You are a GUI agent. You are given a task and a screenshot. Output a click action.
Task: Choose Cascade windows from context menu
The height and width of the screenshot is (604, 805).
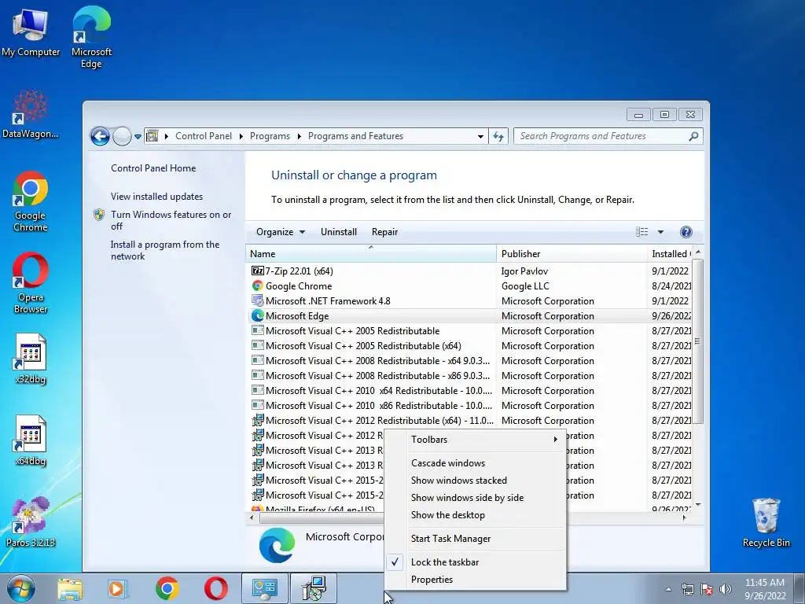476,463
